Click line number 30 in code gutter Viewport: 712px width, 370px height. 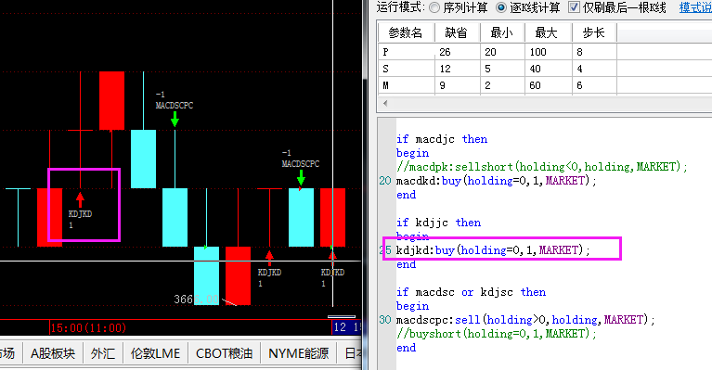pos(385,320)
